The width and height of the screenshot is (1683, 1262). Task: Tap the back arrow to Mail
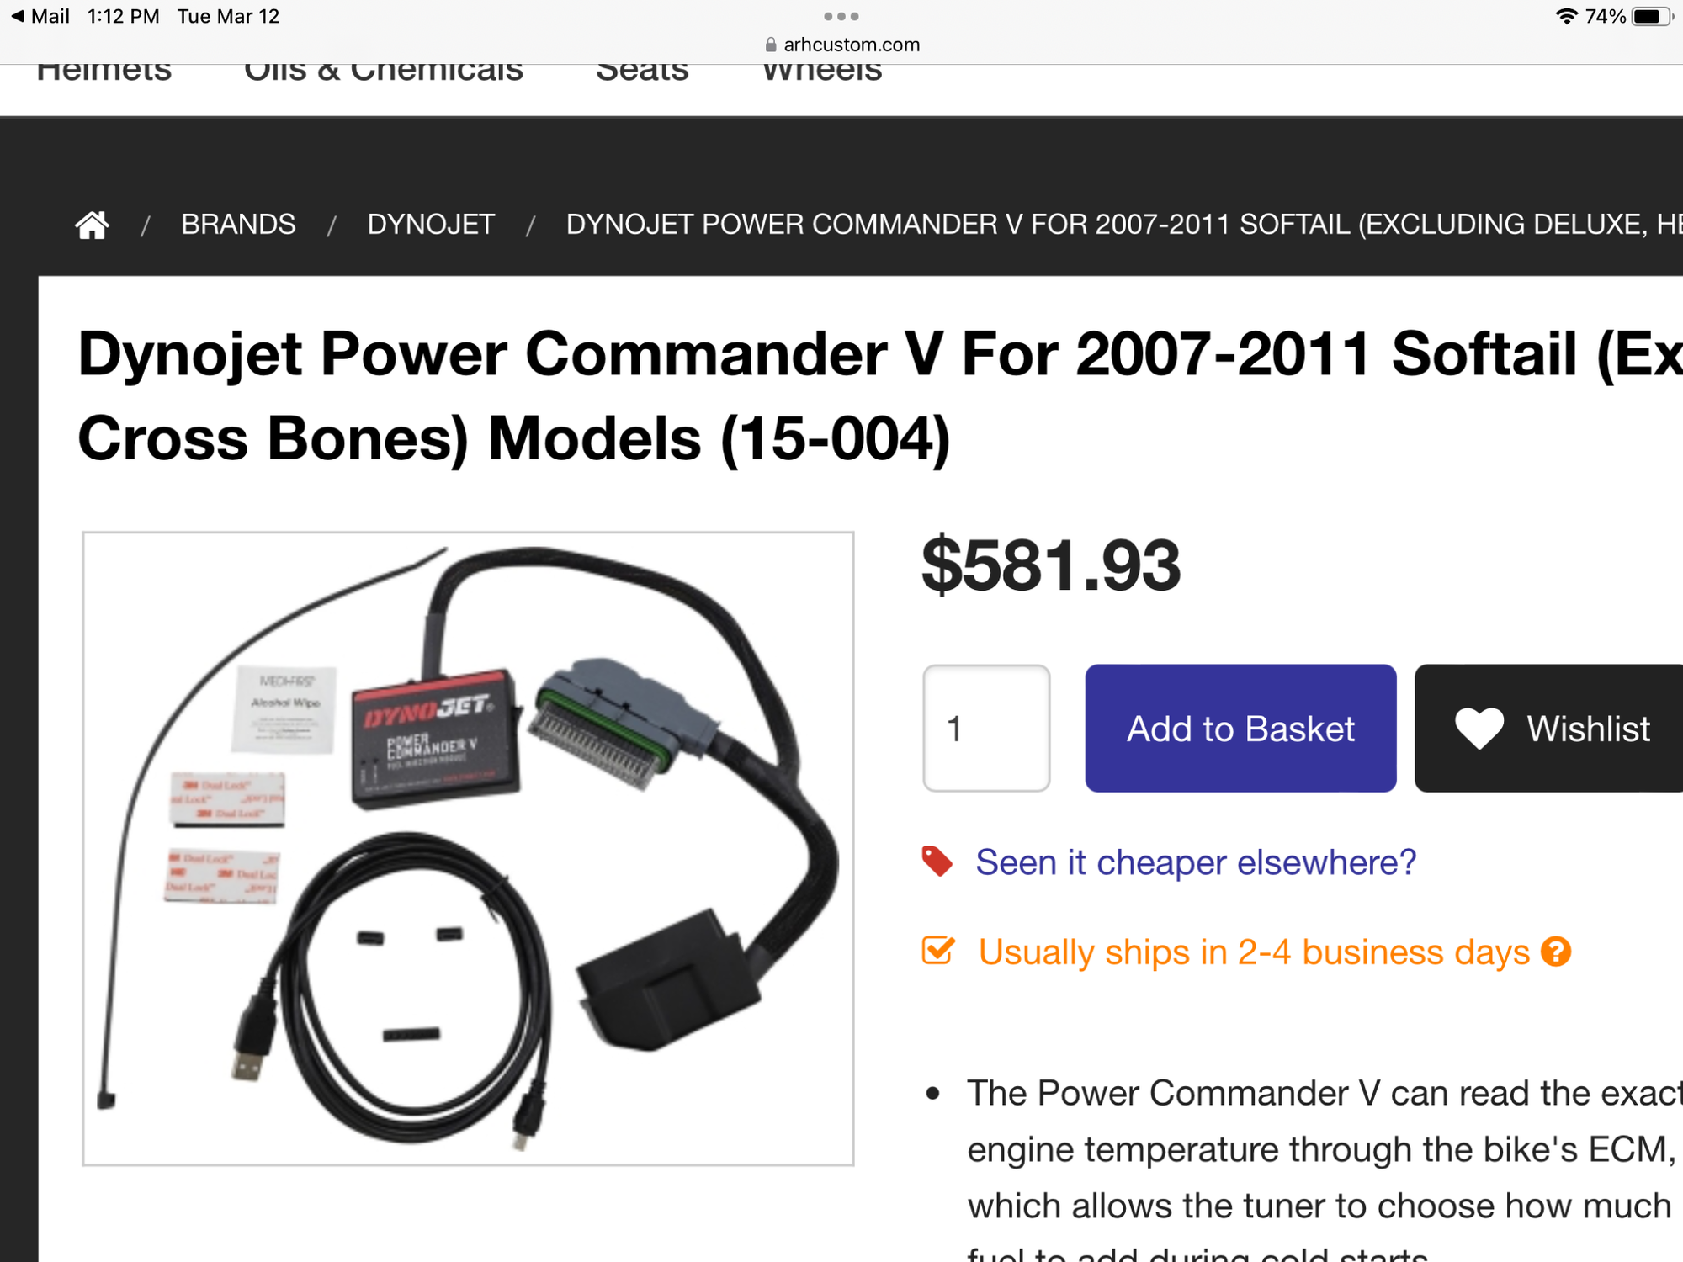(x=17, y=16)
